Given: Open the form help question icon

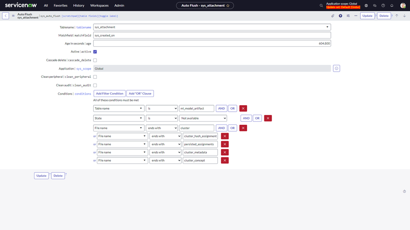Looking at the screenshot, I should pyautogui.click(x=341, y=16).
